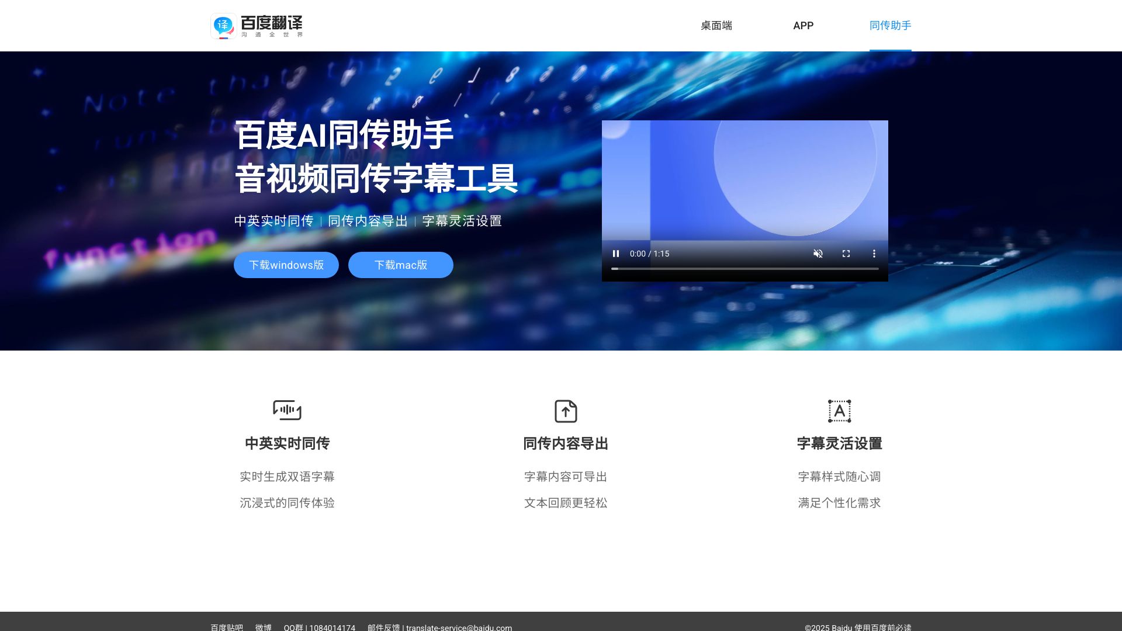Click the text 字幕样式随心调
Screen dimensions: 1122x631
point(840,477)
